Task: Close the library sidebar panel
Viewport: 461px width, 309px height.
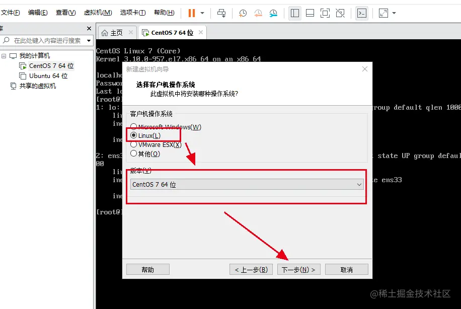Action: tap(89, 29)
